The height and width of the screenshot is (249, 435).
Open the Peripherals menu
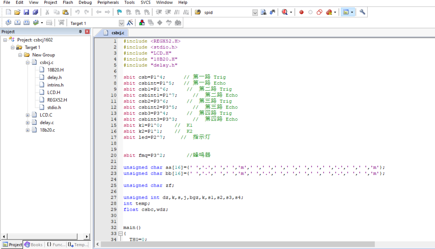(x=108, y=2)
